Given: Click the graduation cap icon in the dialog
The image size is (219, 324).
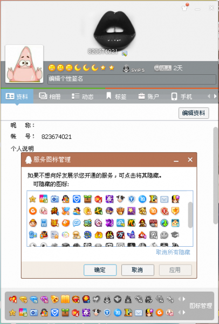Looking at the screenshot, I should pos(175,235).
